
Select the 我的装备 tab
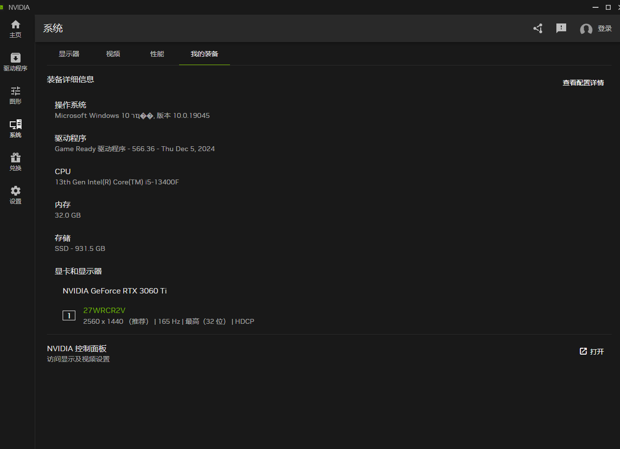point(204,54)
